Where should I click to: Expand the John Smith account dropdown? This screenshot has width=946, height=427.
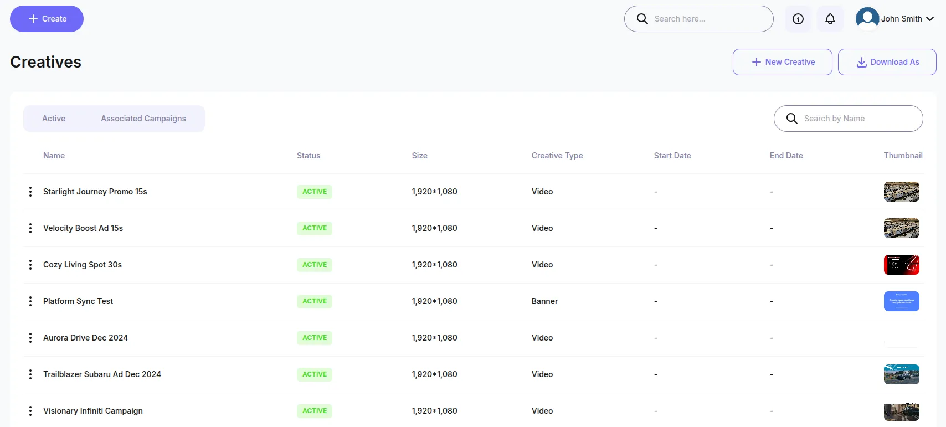[930, 19]
